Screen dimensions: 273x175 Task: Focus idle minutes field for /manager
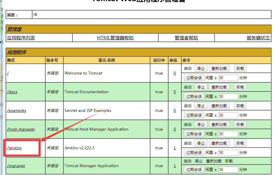pyautogui.click(x=228, y=169)
